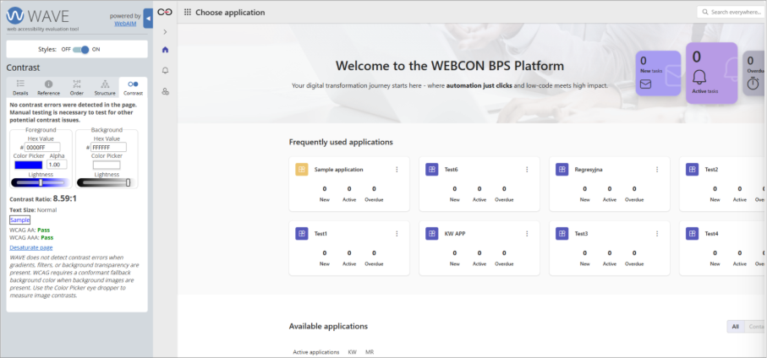Screen dimensions: 767x358
Task: Open Regresyjna card options menu
Action: coord(657,169)
